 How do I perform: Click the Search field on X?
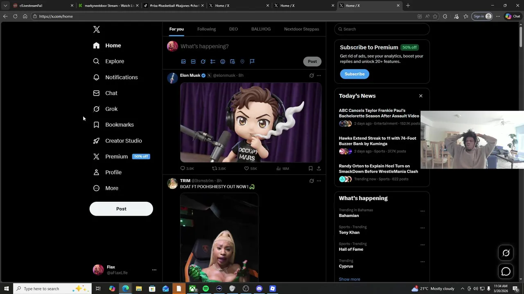(x=382, y=29)
